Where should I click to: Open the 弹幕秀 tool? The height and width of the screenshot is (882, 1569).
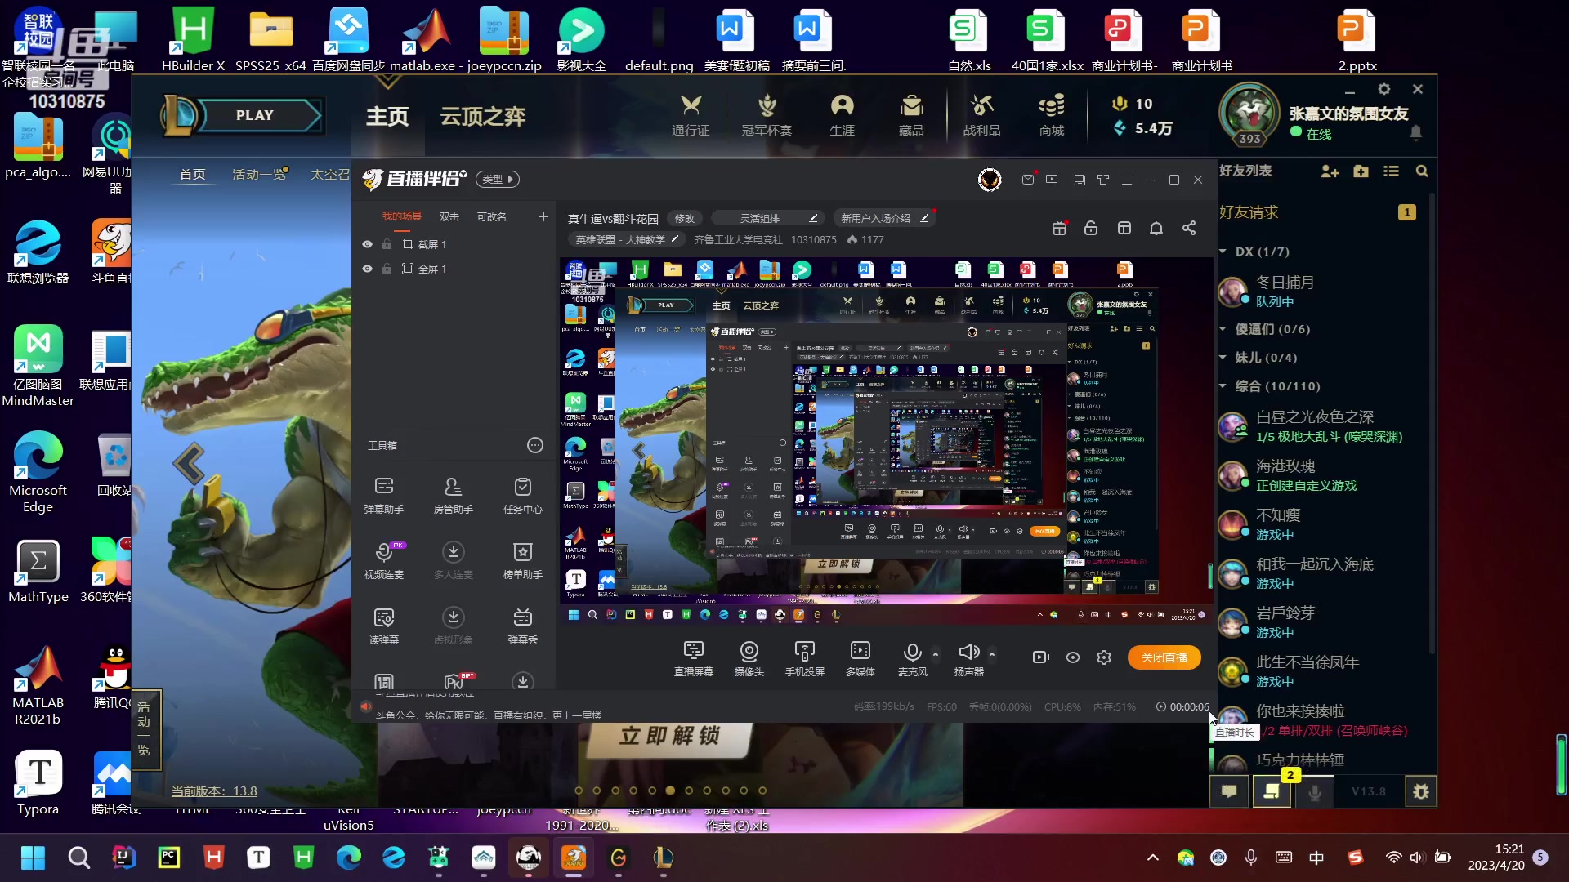[x=523, y=625]
